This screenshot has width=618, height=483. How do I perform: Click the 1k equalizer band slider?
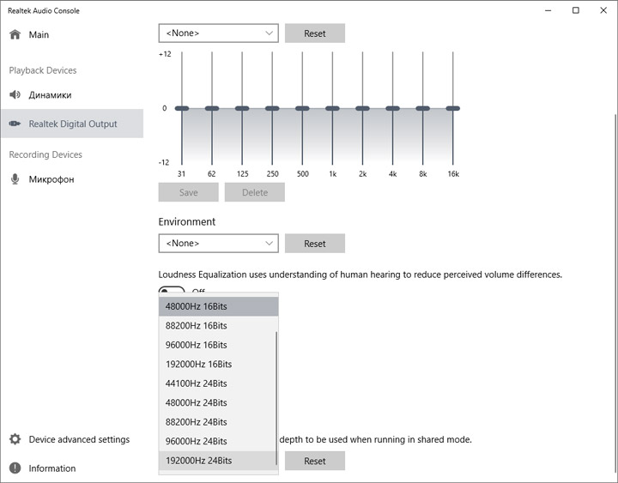coord(332,108)
